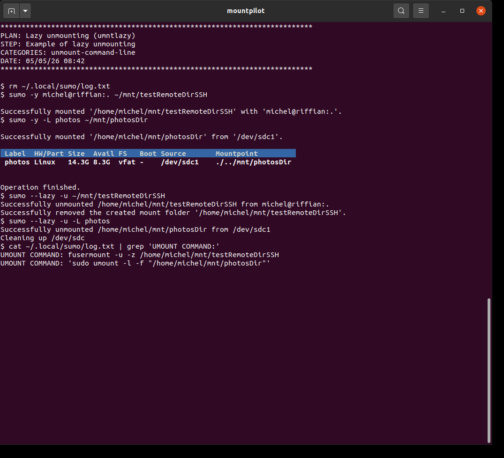The height and width of the screenshot is (458, 504).
Task: Click 'UMOUNT COMMAND: fusermount -u -z' line
Action: 140,255
